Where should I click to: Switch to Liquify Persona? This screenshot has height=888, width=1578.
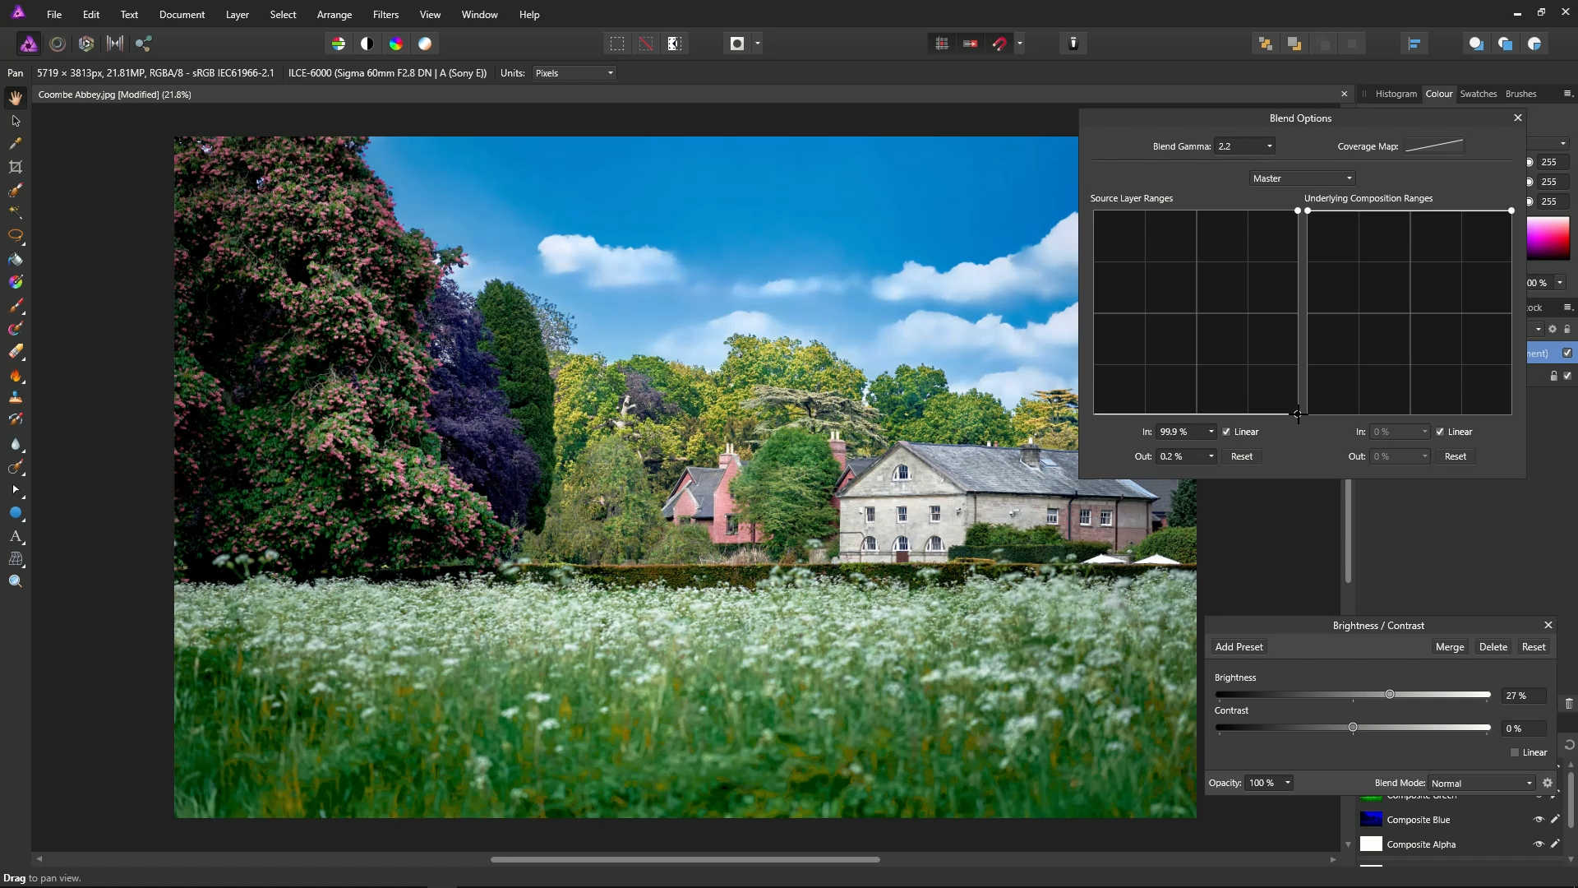pos(58,44)
